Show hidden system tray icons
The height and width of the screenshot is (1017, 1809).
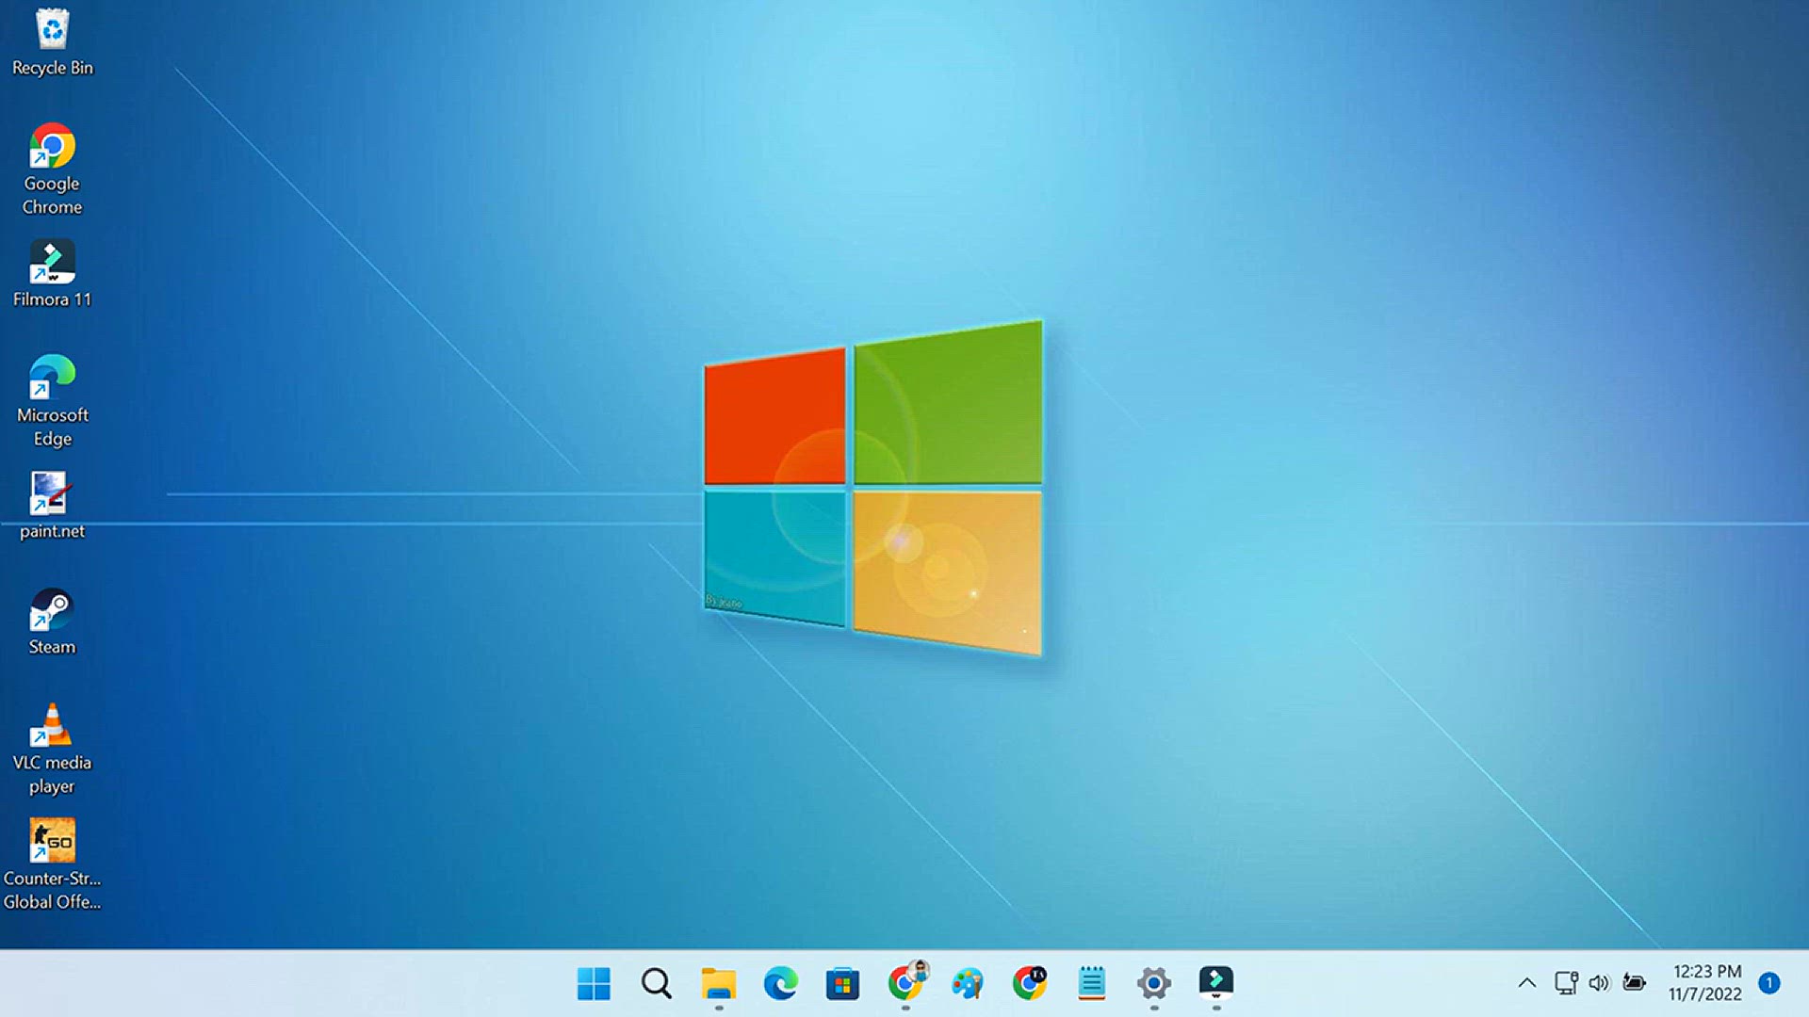click(1527, 984)
